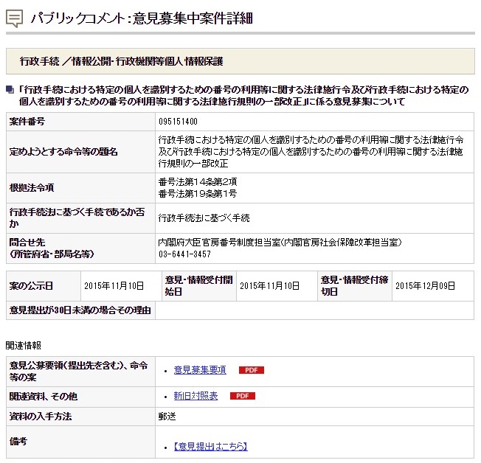Open the 意見募集要項 link
The width and height of the screenshot is (481, 463).
[200, 370]
